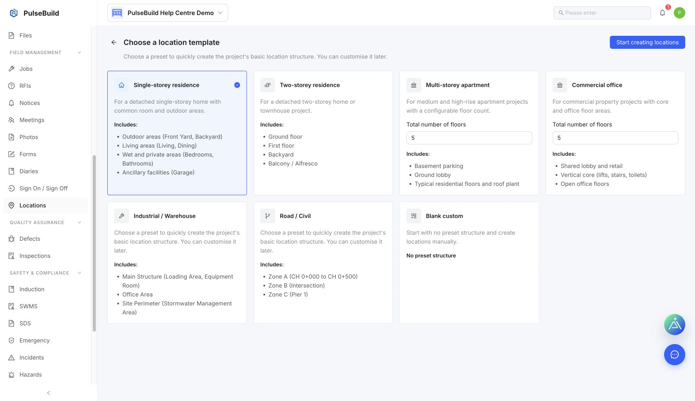
Task: Focus the Please enter search field
Action: [602, 13]
